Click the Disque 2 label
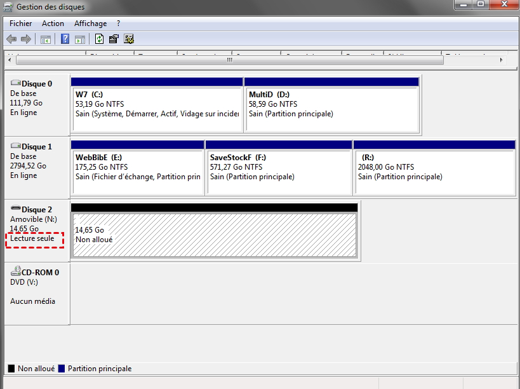520x389 pixels. point(37,209)
